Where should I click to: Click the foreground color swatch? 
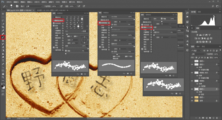click(x=2, y=86)
